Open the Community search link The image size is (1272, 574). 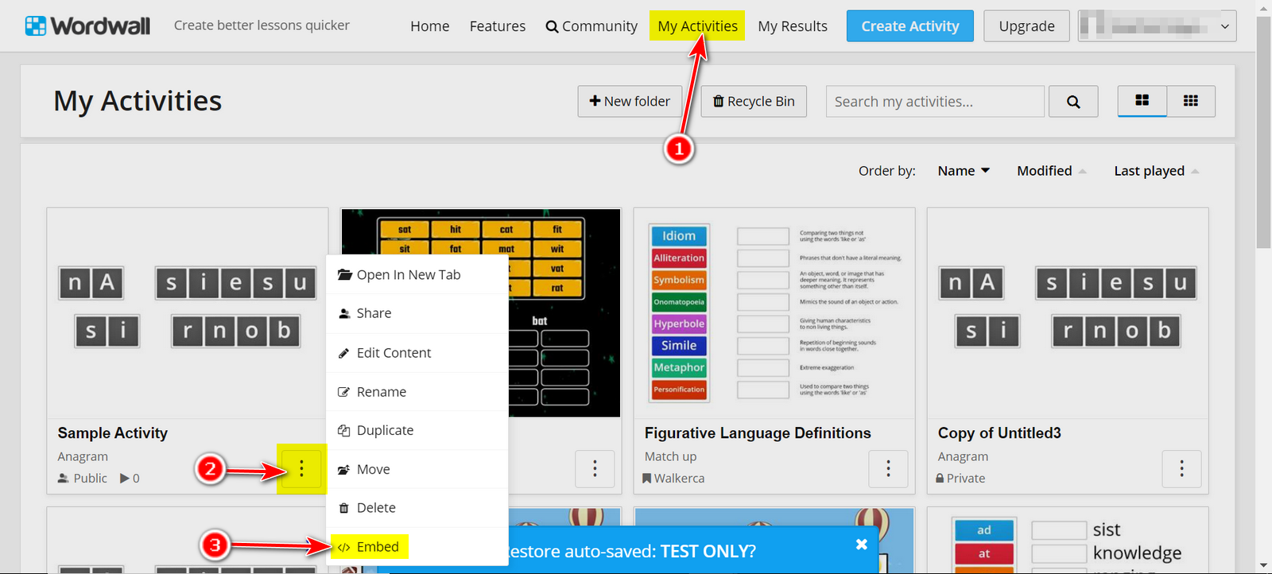(x=591, y=26)
